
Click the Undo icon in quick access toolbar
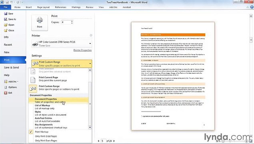[x=12, y=2]
